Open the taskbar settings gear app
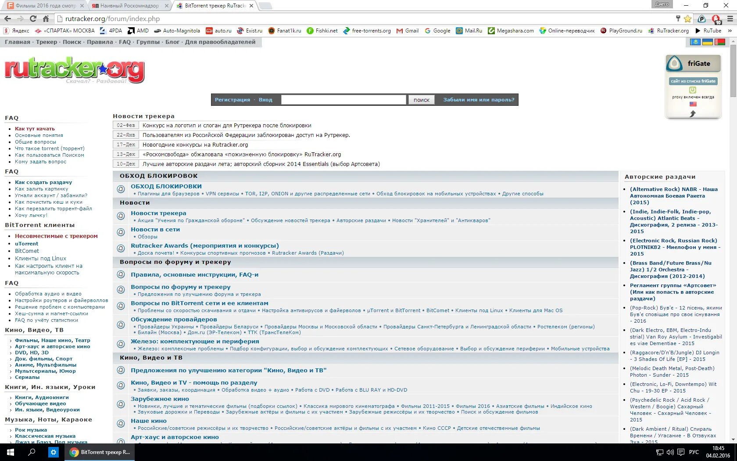This screenshot has width=737, height=461. pyautogui.click(x=53, y=452)
